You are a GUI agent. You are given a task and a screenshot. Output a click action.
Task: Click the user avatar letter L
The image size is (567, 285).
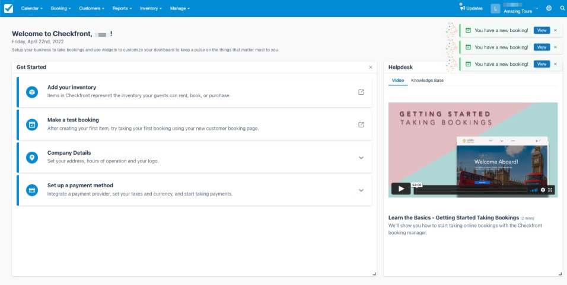(x=495, y=9)
